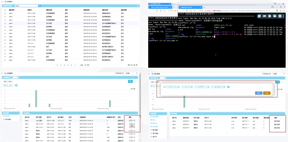Click Esc keyboard icon in terminal toolbar
This screenshot has width=288, height=142.
tap(265, 16)
